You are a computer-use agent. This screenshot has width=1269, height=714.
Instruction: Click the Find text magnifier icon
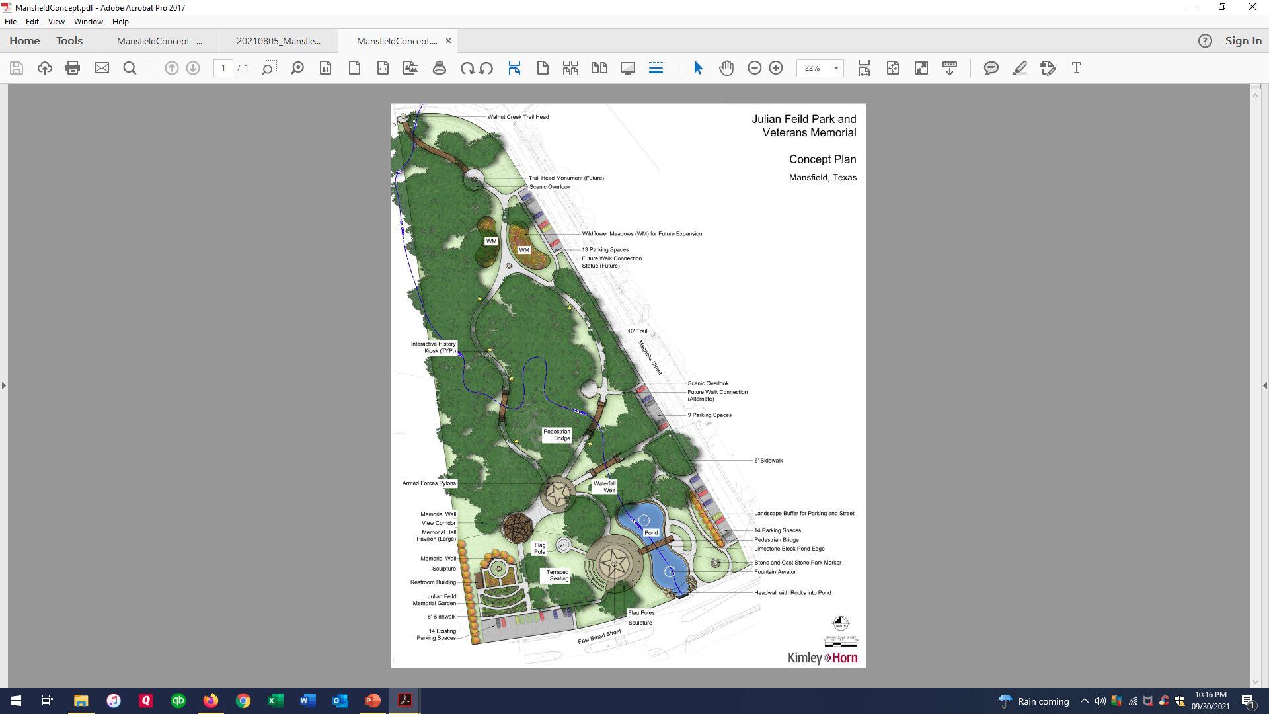[130, 68]
